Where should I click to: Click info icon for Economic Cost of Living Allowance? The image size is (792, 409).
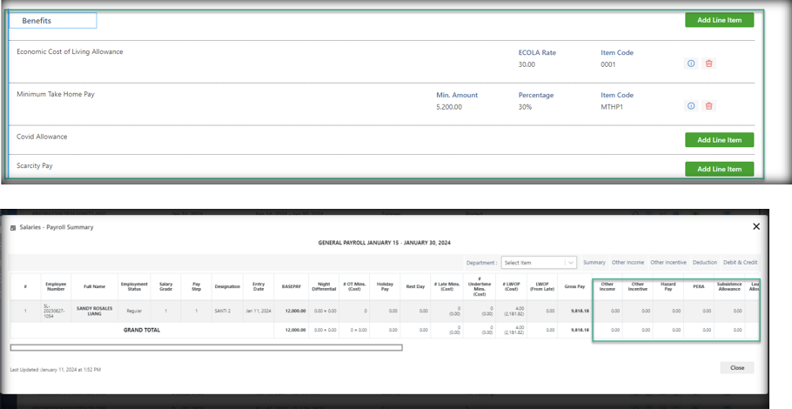click(x=691, y=64)
